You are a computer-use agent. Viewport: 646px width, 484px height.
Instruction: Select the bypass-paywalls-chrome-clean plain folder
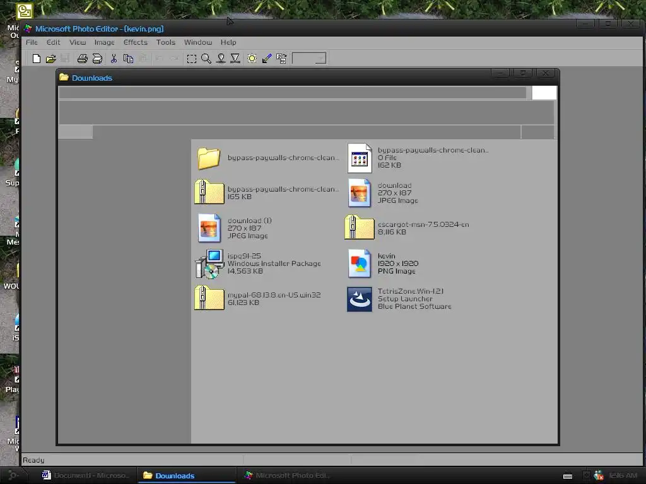(x=267, y=158)
